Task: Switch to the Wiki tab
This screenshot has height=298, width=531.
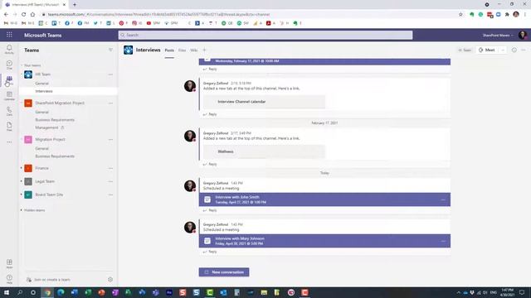Action: click(193, 50)
